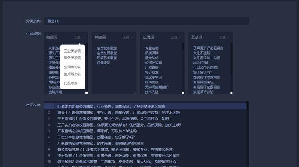This screenshot has width=299, height=167.
Task: Select 全国省份名 menu entry
Action: point(72,67)
